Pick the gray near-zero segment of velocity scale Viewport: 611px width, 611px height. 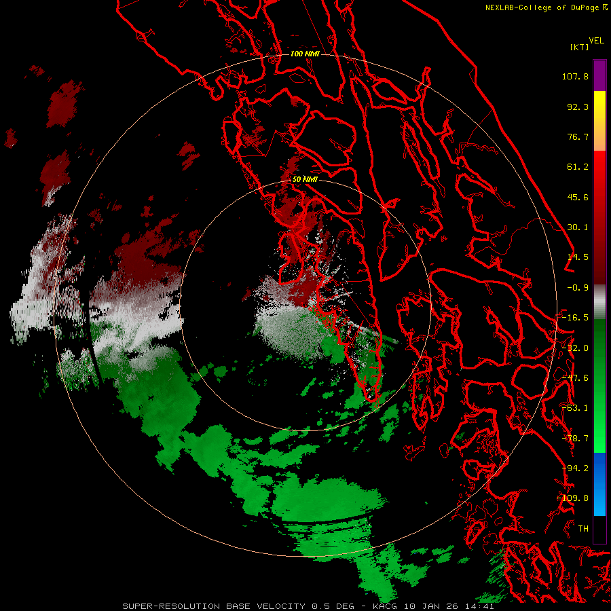[x=599, y=302]
